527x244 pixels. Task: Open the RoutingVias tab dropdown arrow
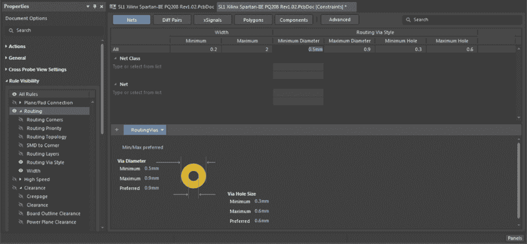point(162,130)
